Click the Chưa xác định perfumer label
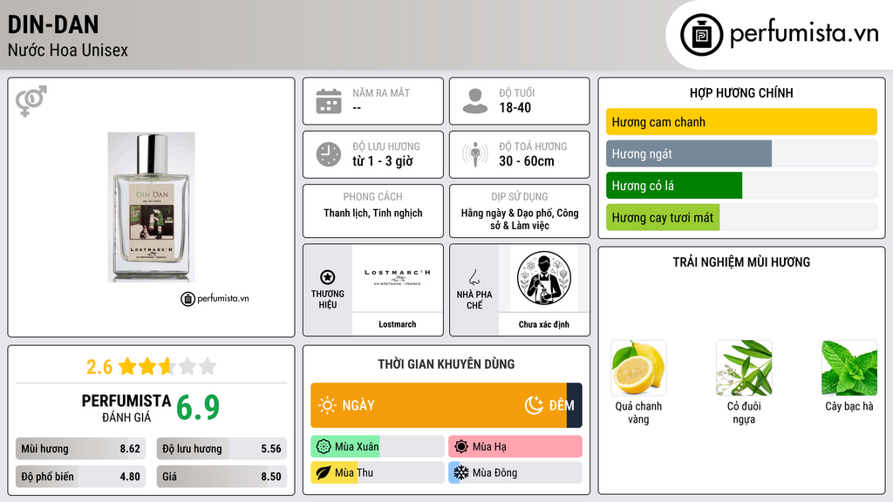 click(544, 324)
